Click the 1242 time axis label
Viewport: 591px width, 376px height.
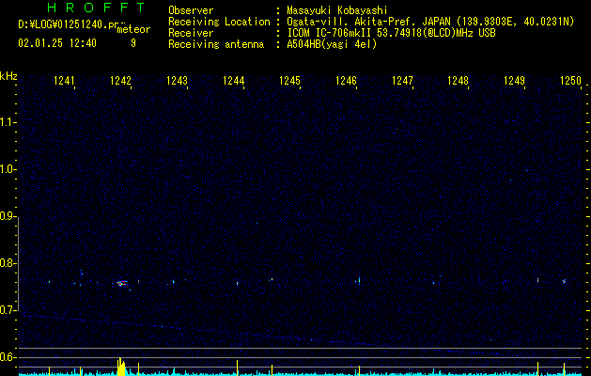(120, 81)
